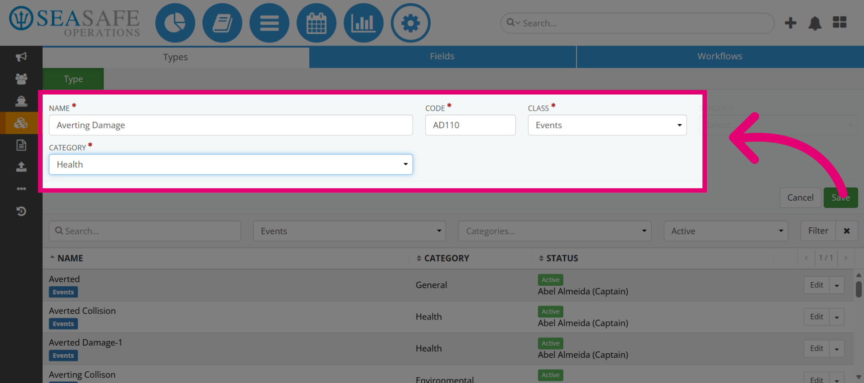
Task: Open the grid apps icon
Action: (x=840, y=23)
